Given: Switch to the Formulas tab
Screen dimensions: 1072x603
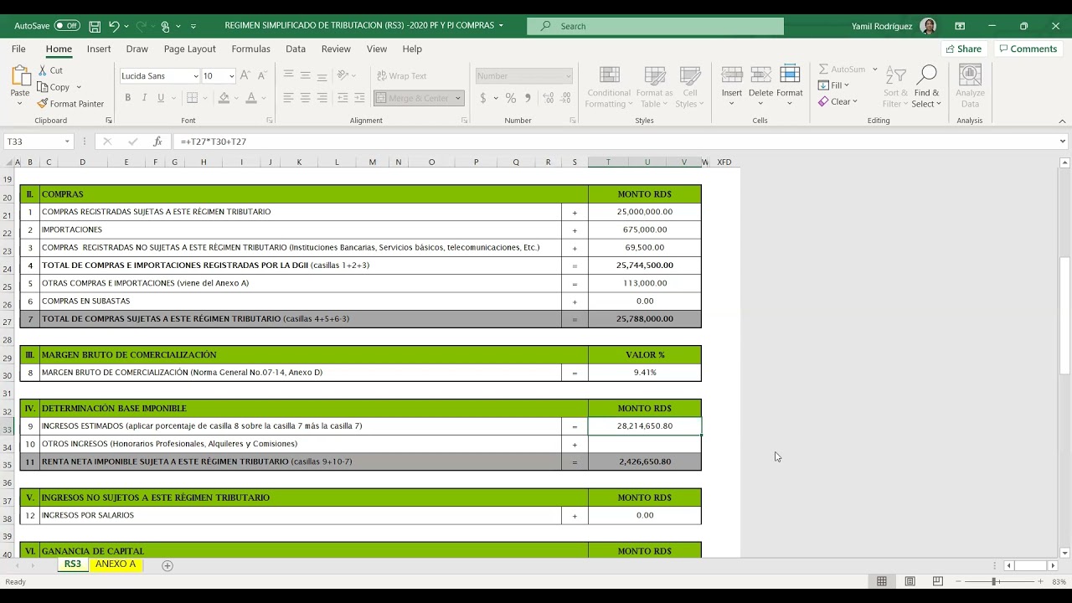Looking at the screenshot, I should 250,49.
